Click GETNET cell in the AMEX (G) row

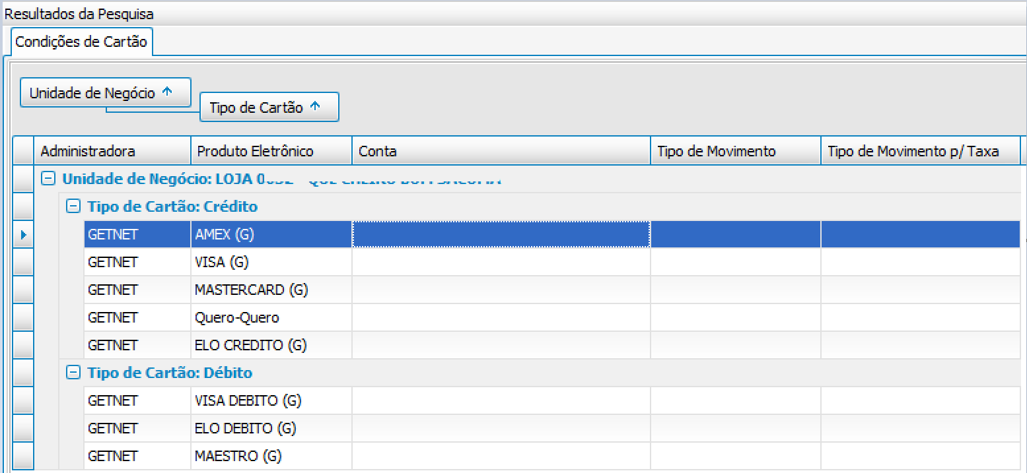pos(137,234)
